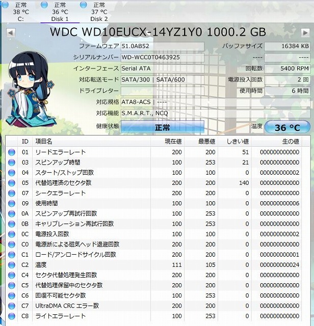Click status orb for ID 04 row

pyautogui.click(x=12, y=173)
